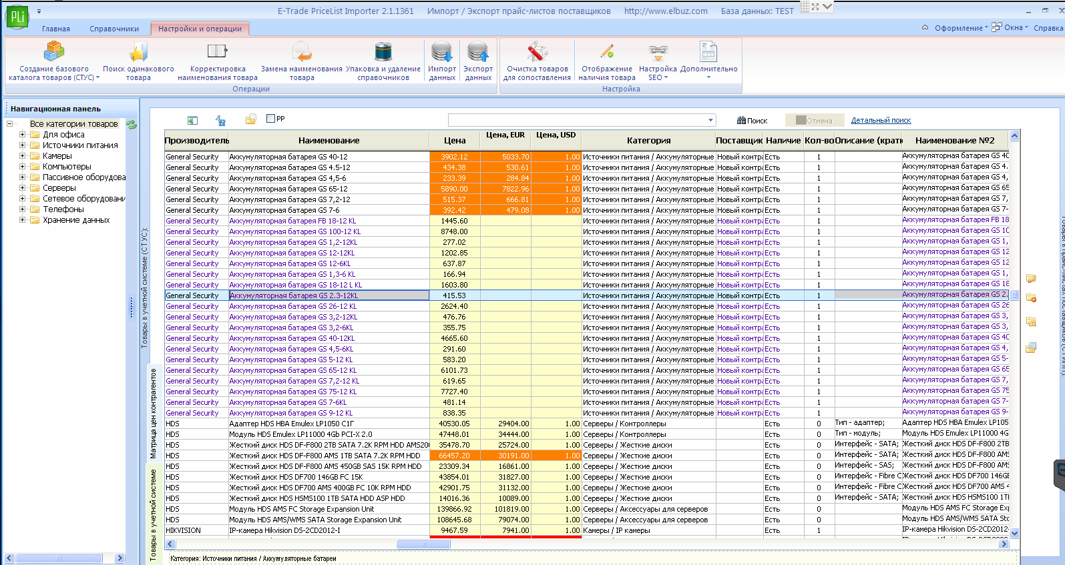Open 'Настройка SEO' menu button

(658, 61)
